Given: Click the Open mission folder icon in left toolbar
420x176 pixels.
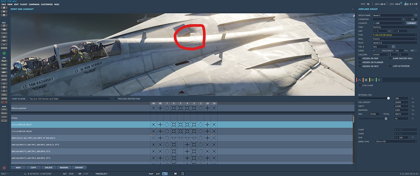Looking at the screenshot, I should 4,11.
